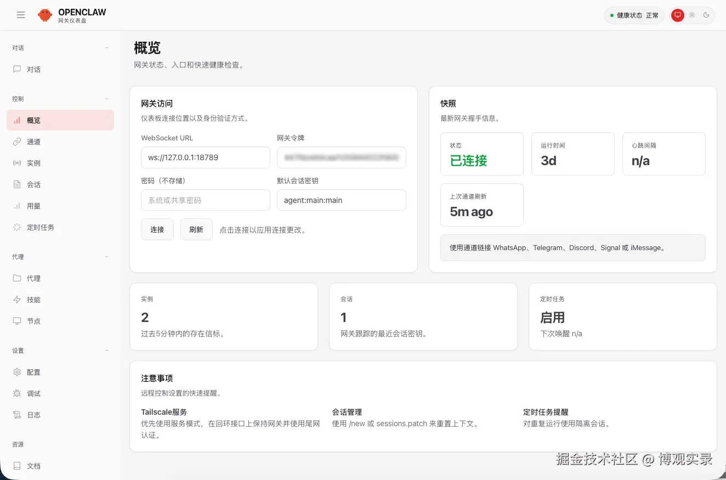The image size is (726, 480).
Task: Open the 文档 book icon
Action: [x=17, y=466]
